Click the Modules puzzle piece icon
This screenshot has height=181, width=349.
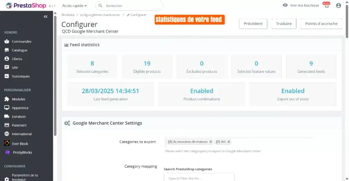(7, 99)
